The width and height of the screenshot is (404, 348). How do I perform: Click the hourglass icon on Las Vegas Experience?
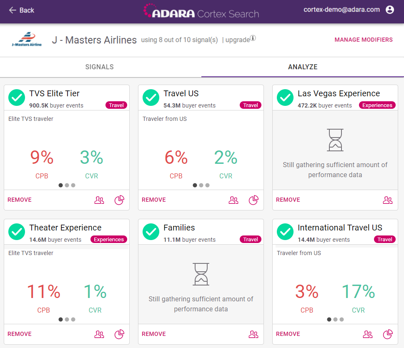click(x=335, y=140)
